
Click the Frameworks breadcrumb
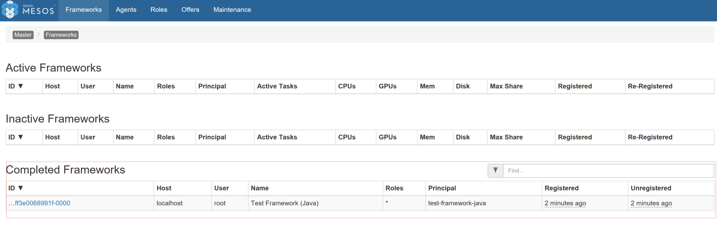point(61,35)
